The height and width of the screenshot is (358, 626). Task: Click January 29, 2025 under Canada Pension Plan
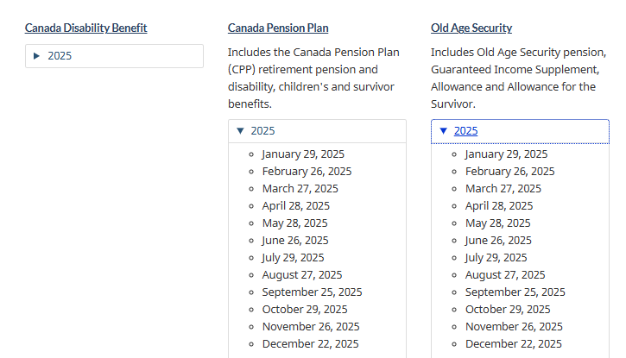[x=302, y=154]
